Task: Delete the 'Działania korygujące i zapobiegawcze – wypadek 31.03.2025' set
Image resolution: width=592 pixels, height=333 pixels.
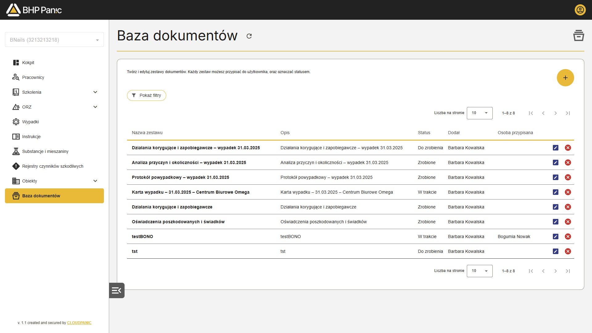Action: pos(568,148)
